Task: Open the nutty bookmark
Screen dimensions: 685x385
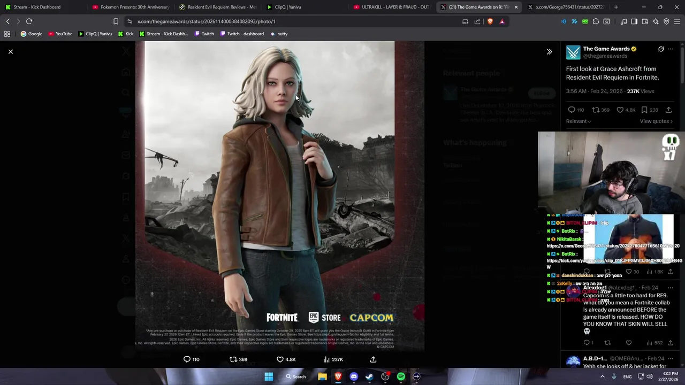Action: coord(279,34)
